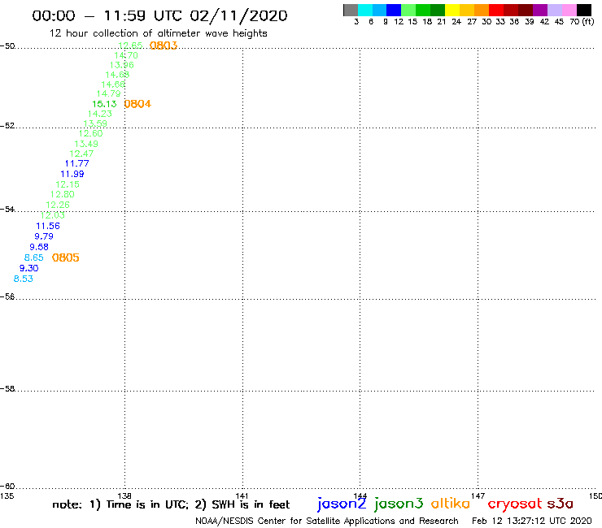Click the pink swatch in the color scale
Viewport: 602px width, 528px height.
pos(569,10)
